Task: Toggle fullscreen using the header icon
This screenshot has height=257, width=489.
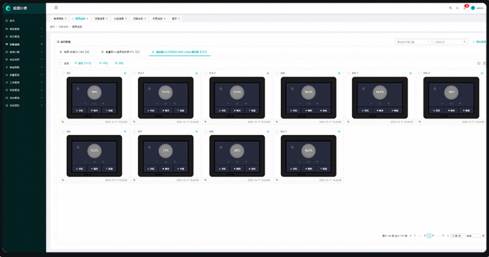Action: pos(458,8)
